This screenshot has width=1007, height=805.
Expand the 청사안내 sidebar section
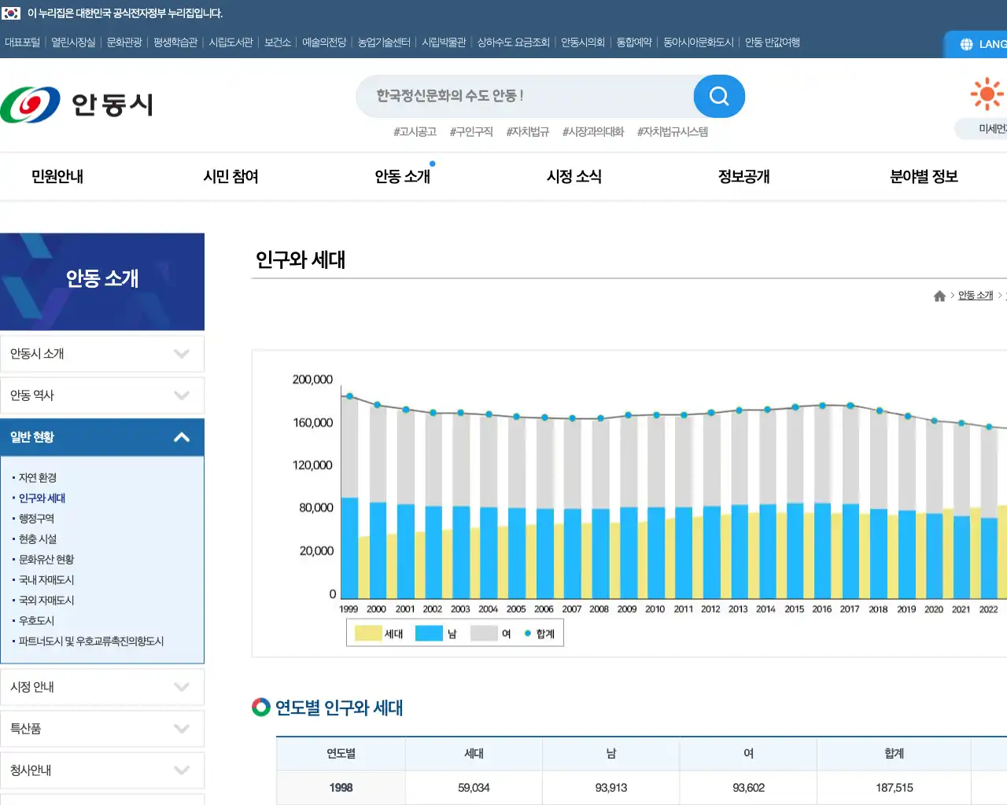click(102, 770)
